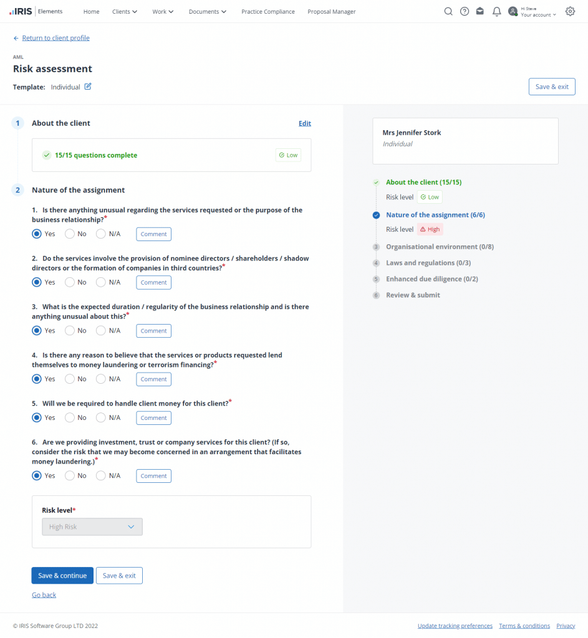The height and width of the screenshot is (638, 588).
Task: Select No for question 1 unusual services
Action: (70, 234)
